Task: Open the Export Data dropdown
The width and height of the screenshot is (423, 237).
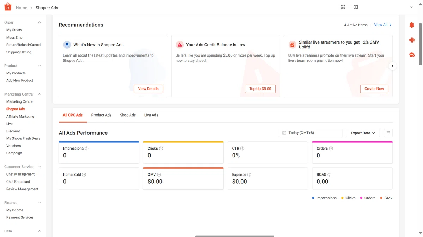Action: (x=363, y=133)
